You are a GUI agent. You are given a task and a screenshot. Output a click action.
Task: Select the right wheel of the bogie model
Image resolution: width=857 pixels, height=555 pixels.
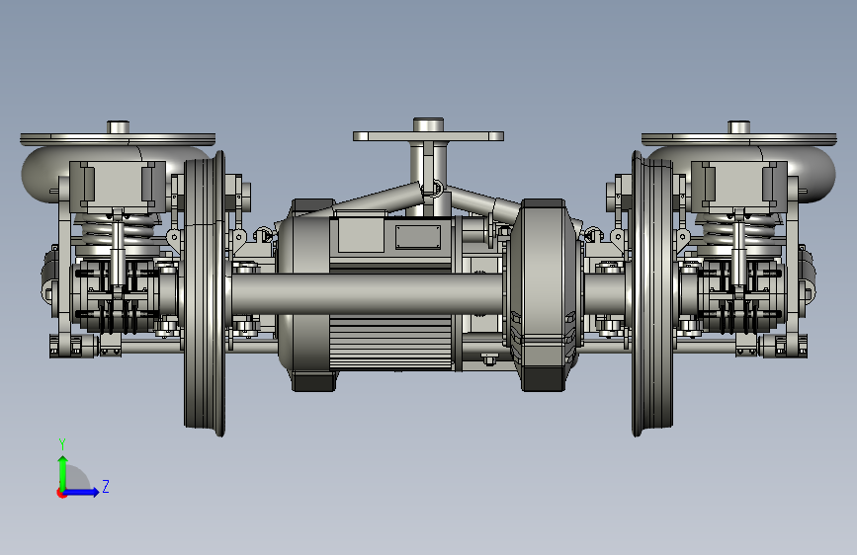click(652, 294)
